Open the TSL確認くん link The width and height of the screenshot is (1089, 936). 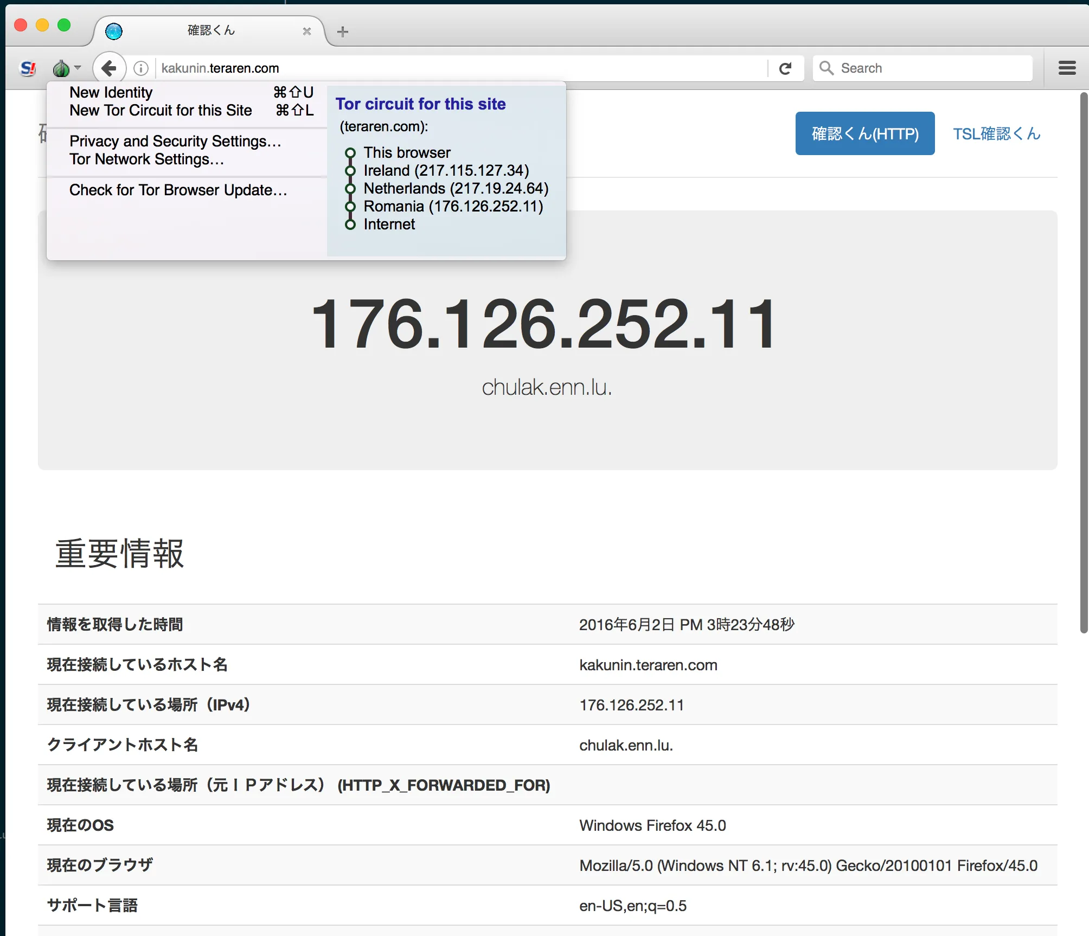[x=996, y=133]
